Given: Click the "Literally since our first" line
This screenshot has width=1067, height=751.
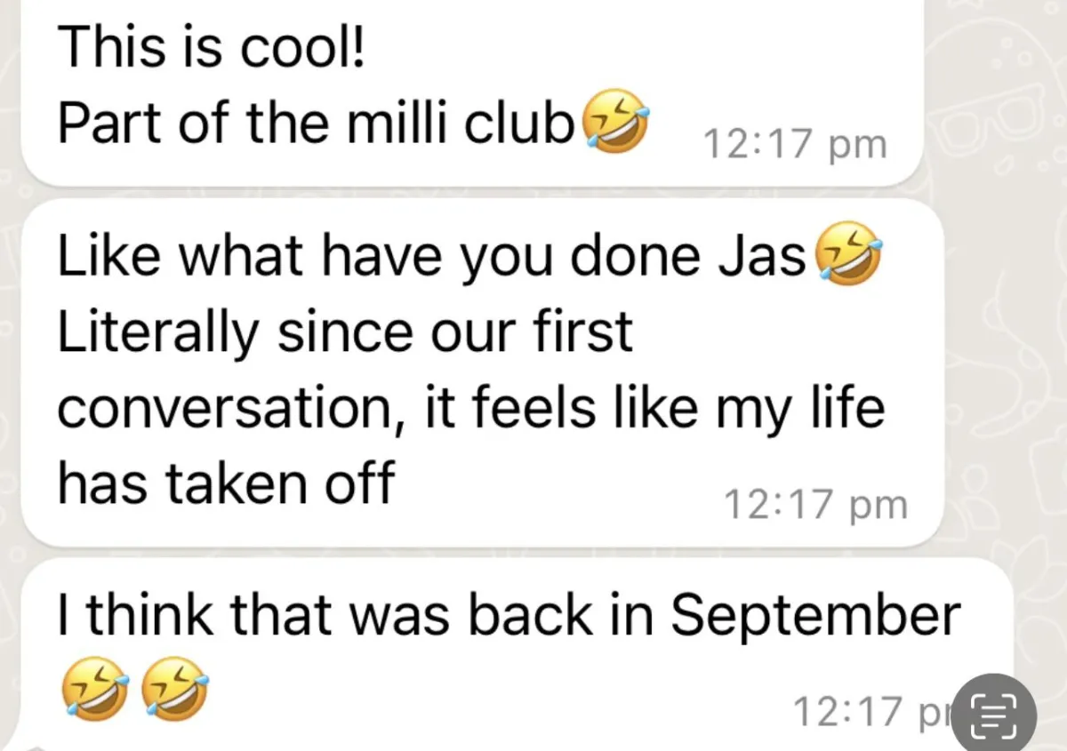Looking at the screenshot, I should pos(345,331).
